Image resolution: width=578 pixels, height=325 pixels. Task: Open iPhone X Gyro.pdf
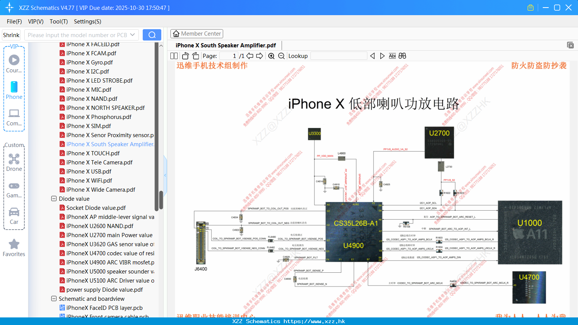click(x=90, y=62)
